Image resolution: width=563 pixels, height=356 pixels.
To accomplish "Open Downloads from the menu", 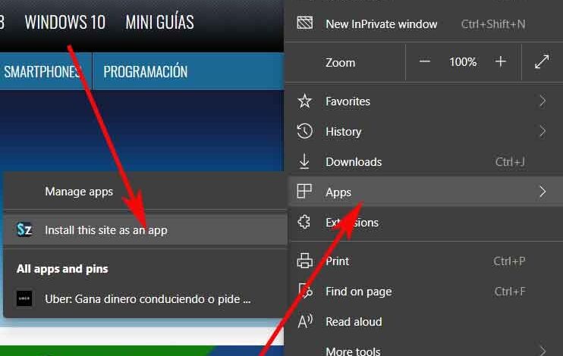I will [423, 161].
